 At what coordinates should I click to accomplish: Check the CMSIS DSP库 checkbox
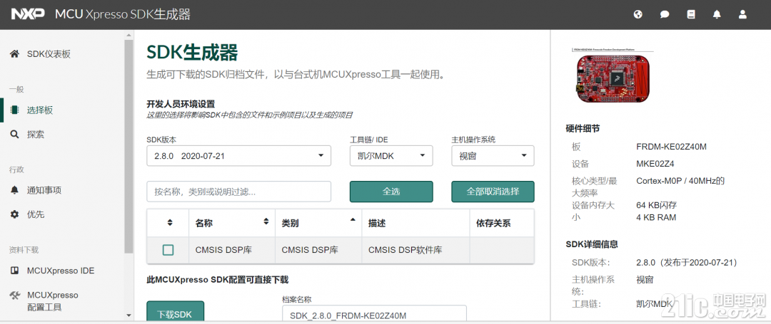[168, 250]
